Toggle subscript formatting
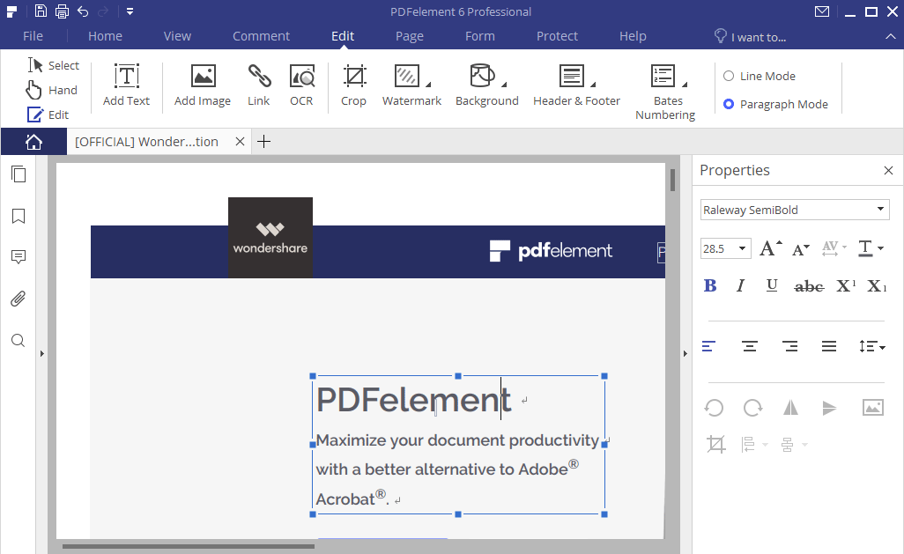 tap(877, 286)
